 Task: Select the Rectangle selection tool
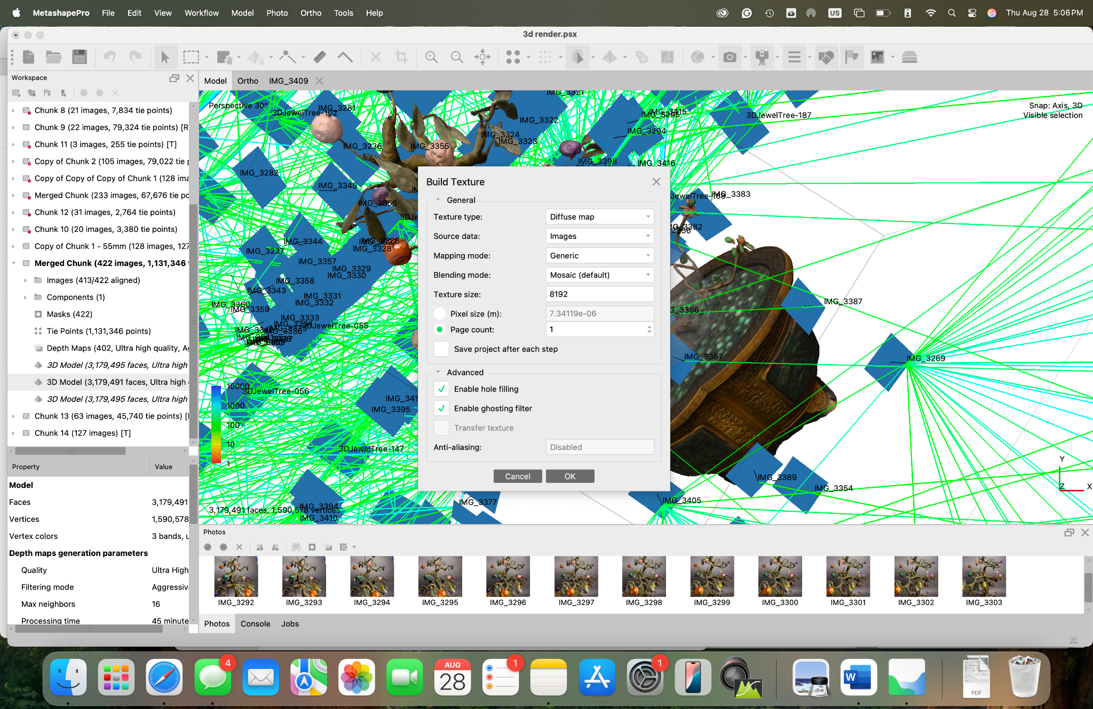pyautogui.click(x=191, y=57)
